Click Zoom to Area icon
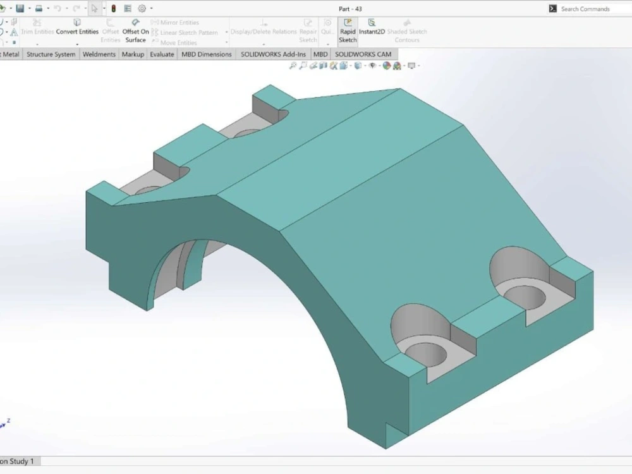Viewport: 632px width, 474px height. 303,66
